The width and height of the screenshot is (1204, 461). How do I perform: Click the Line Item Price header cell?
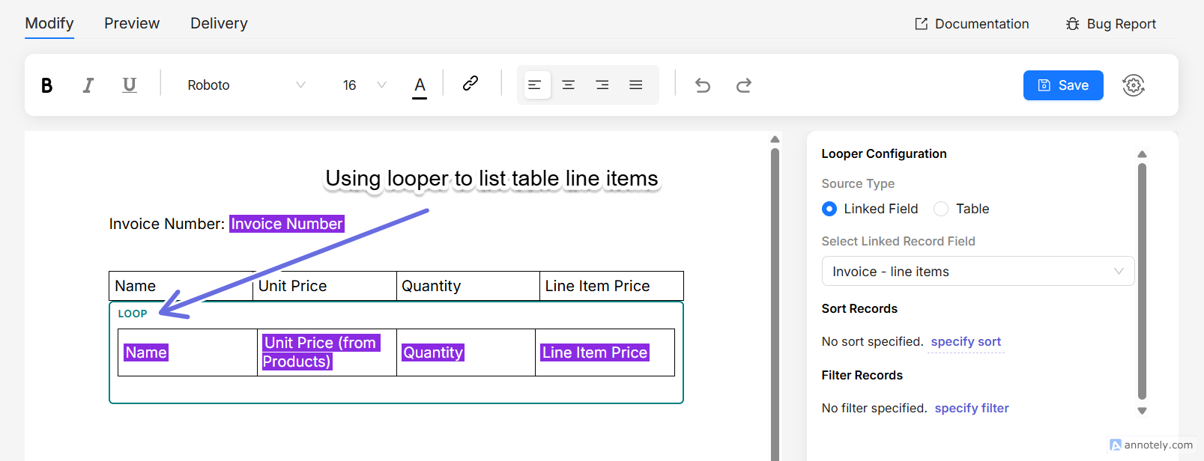611,286
